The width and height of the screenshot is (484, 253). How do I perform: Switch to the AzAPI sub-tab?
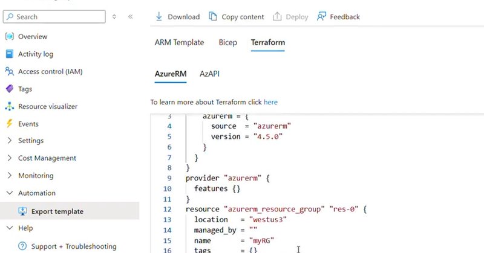[x=209, y=74]
